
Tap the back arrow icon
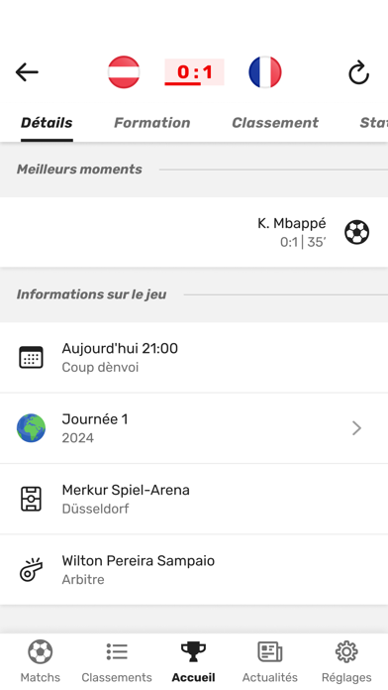pyautogui.click(x=27, y=72)
